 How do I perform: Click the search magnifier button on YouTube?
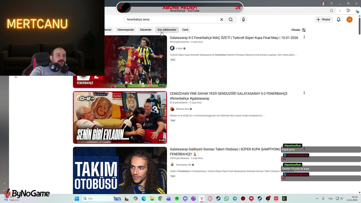231,19
